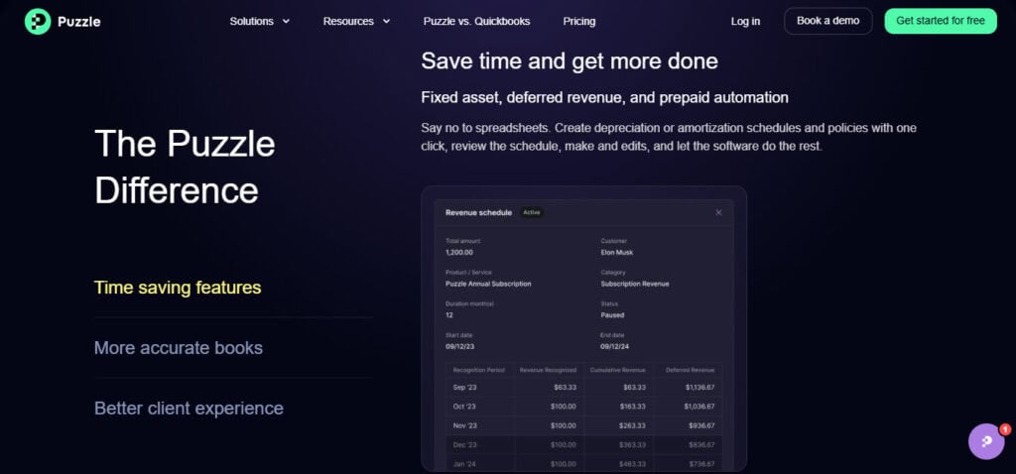Click 'Puzzle Annual Subscription' value
Screen dimensions: 1016x474
click(488, 284)
